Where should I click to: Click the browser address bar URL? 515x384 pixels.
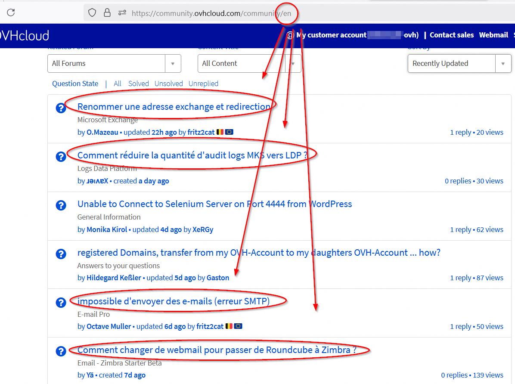pos(211,13)
